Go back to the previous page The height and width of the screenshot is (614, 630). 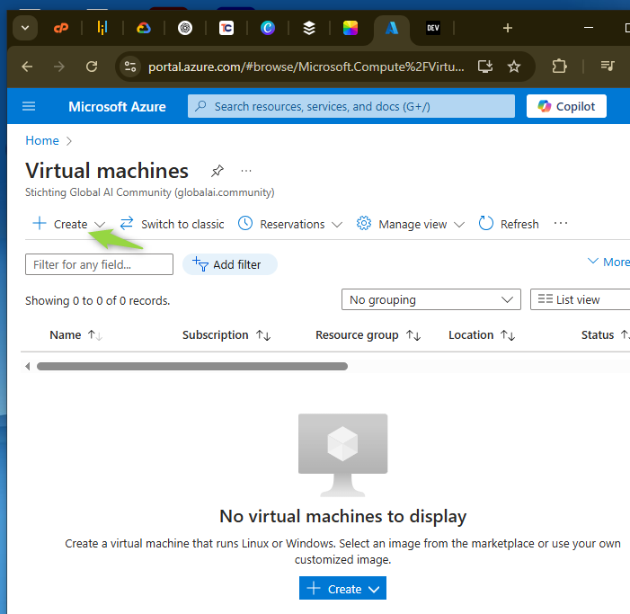tap(27, 67)
